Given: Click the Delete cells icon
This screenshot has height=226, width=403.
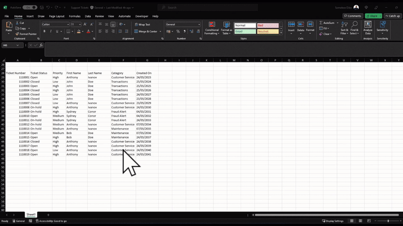Looking at the screenshot, I should coord(301,24).
